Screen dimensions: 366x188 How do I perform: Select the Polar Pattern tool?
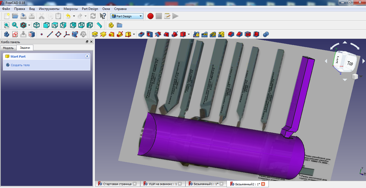[x=213, y=34]
